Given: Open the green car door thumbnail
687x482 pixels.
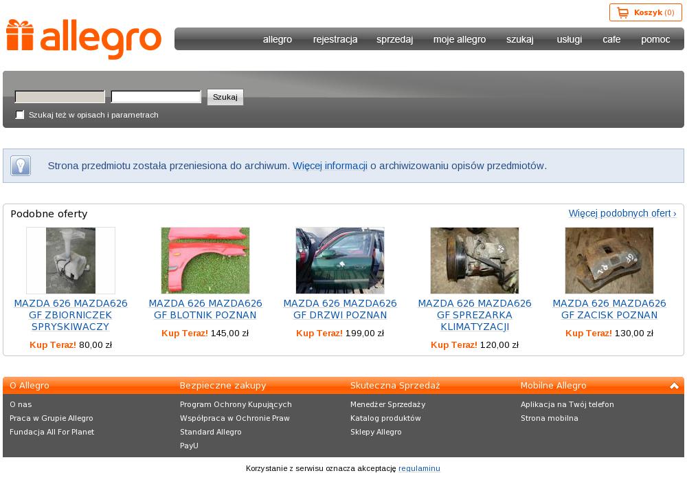Looking at the screenshot, I should pos(340,261).
